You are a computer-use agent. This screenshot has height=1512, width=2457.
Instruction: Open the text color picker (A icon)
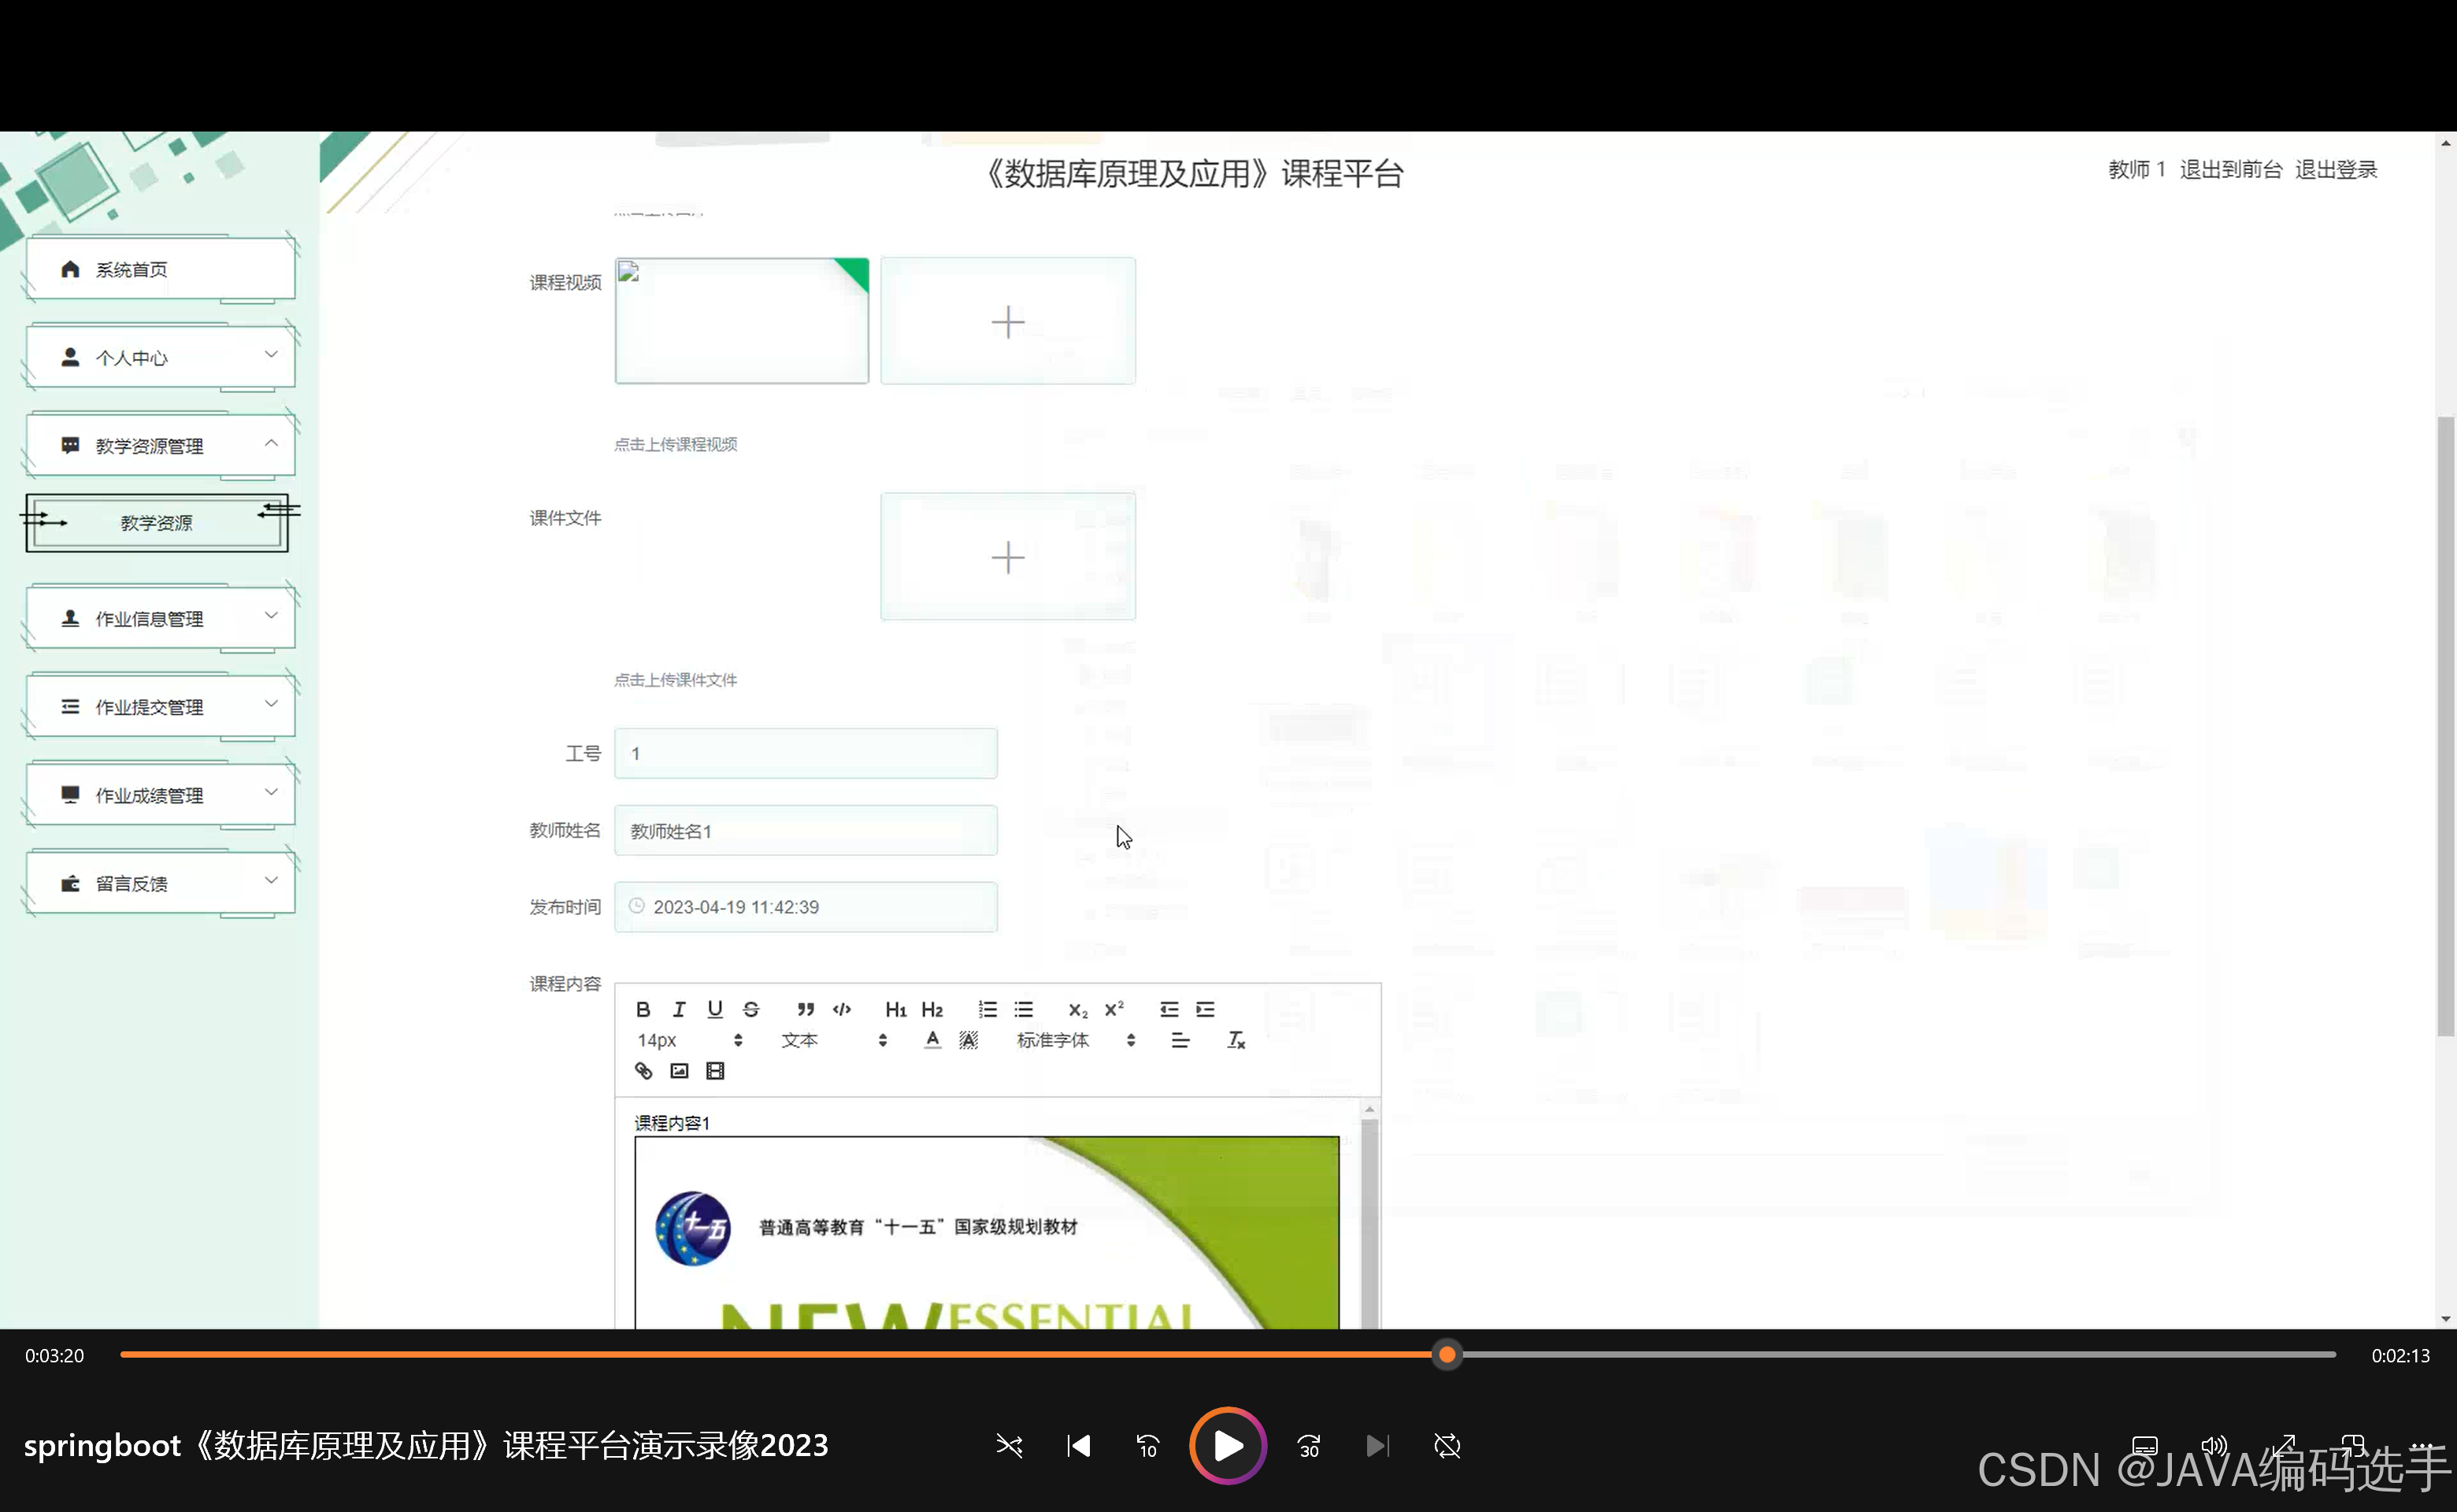(932, 1040)
